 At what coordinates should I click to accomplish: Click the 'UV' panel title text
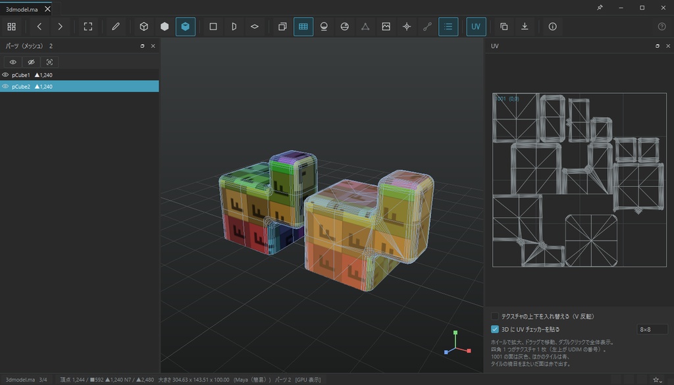coord(495,46)
